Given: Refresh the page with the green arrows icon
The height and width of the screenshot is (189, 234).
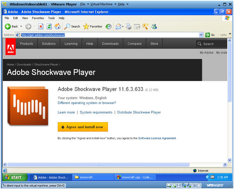Looking at the screenshot, I should point(49,26).
